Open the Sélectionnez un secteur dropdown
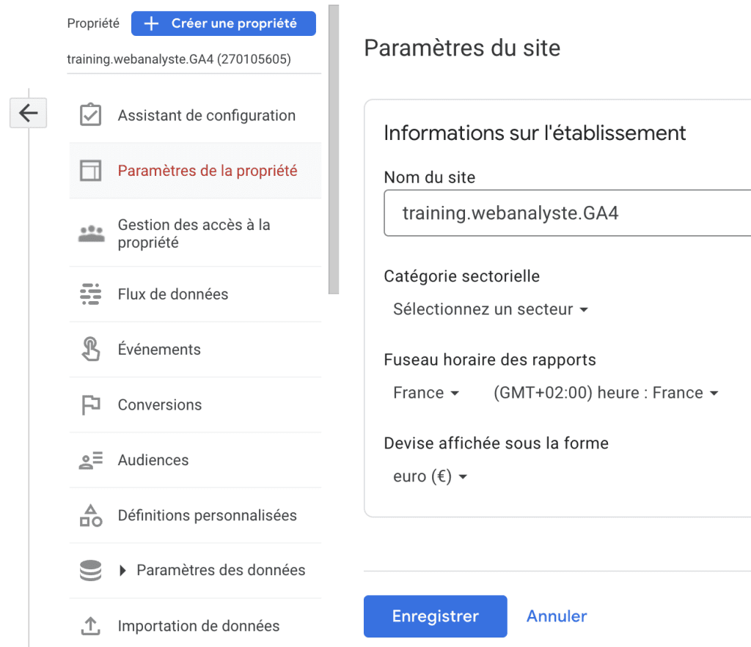The width and height of the screenshot is (751, 647). 491,309
